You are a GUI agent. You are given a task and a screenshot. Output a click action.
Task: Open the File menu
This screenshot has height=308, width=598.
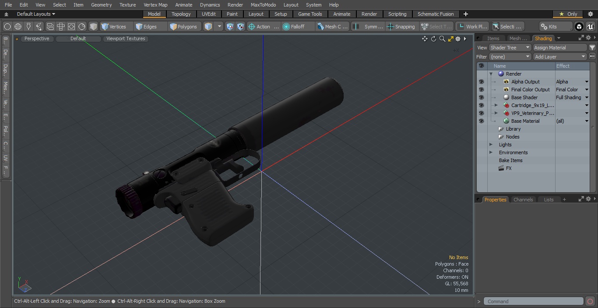tap(8, 5)
